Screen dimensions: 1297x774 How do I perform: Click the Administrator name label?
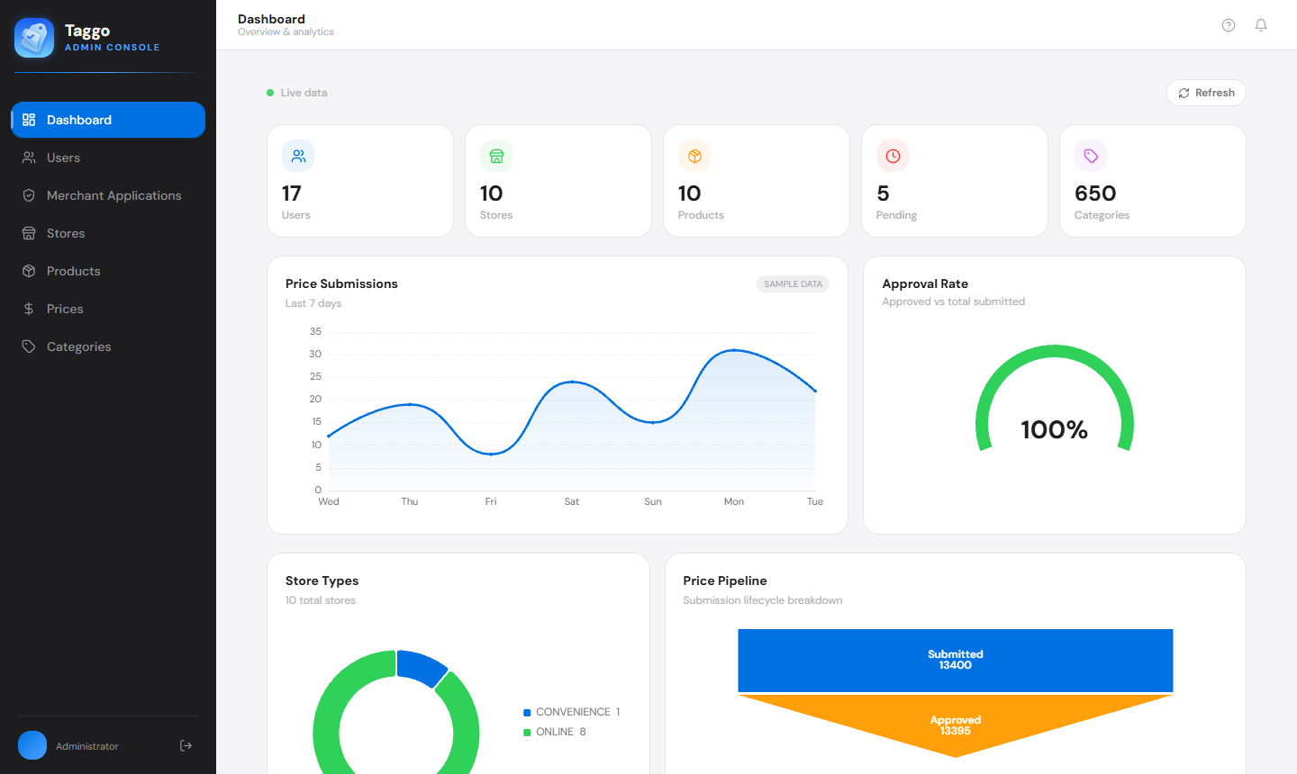tap(87, 746)
